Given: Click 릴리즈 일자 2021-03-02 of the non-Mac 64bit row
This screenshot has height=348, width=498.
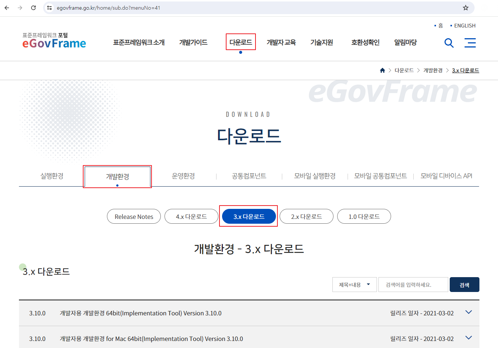Looking at the screenshot, I should tap(422, 313).
